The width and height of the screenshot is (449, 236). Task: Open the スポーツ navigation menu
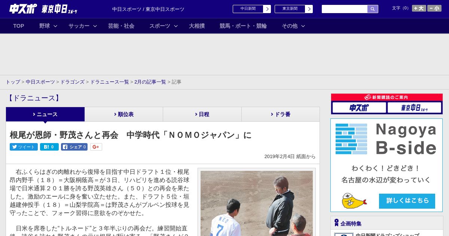point(160,26)
